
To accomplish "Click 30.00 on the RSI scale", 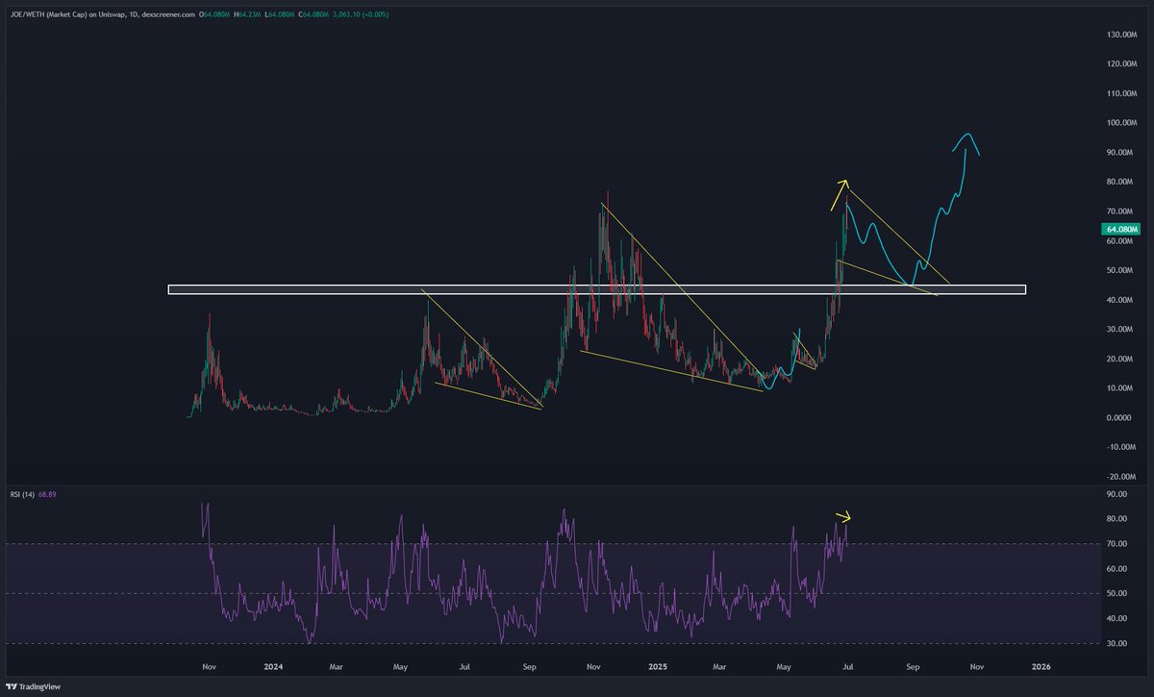I will (1117, 643).
